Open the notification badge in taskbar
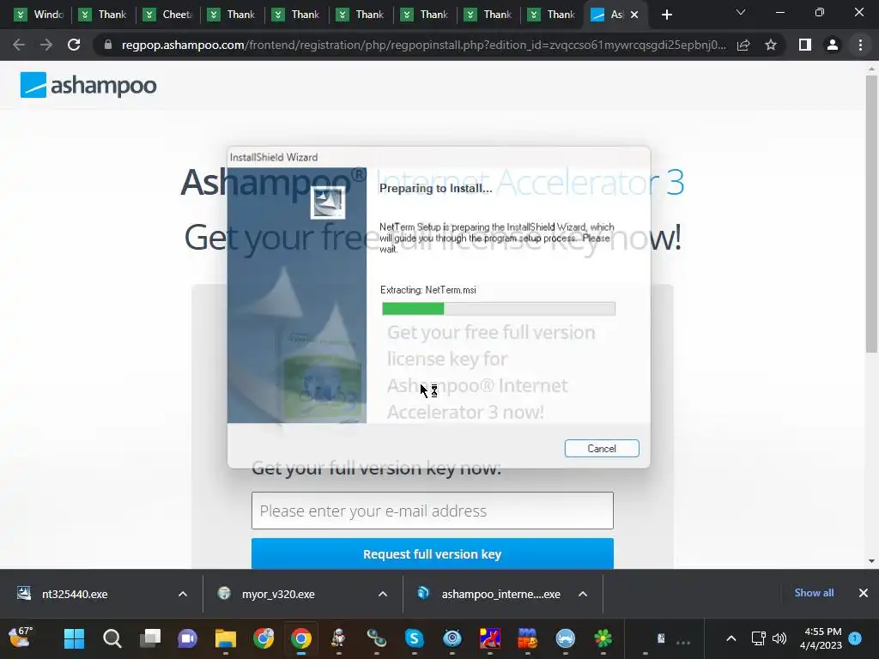The height and width of the screenshot is (659, 879). [855, 638]
